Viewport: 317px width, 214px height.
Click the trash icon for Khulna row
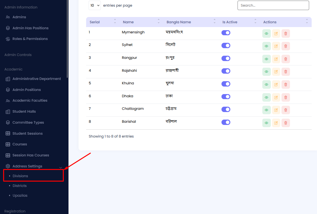(286, 85)
